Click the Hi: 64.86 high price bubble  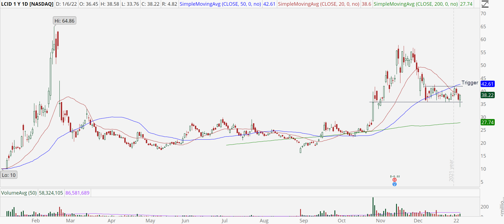64,21
